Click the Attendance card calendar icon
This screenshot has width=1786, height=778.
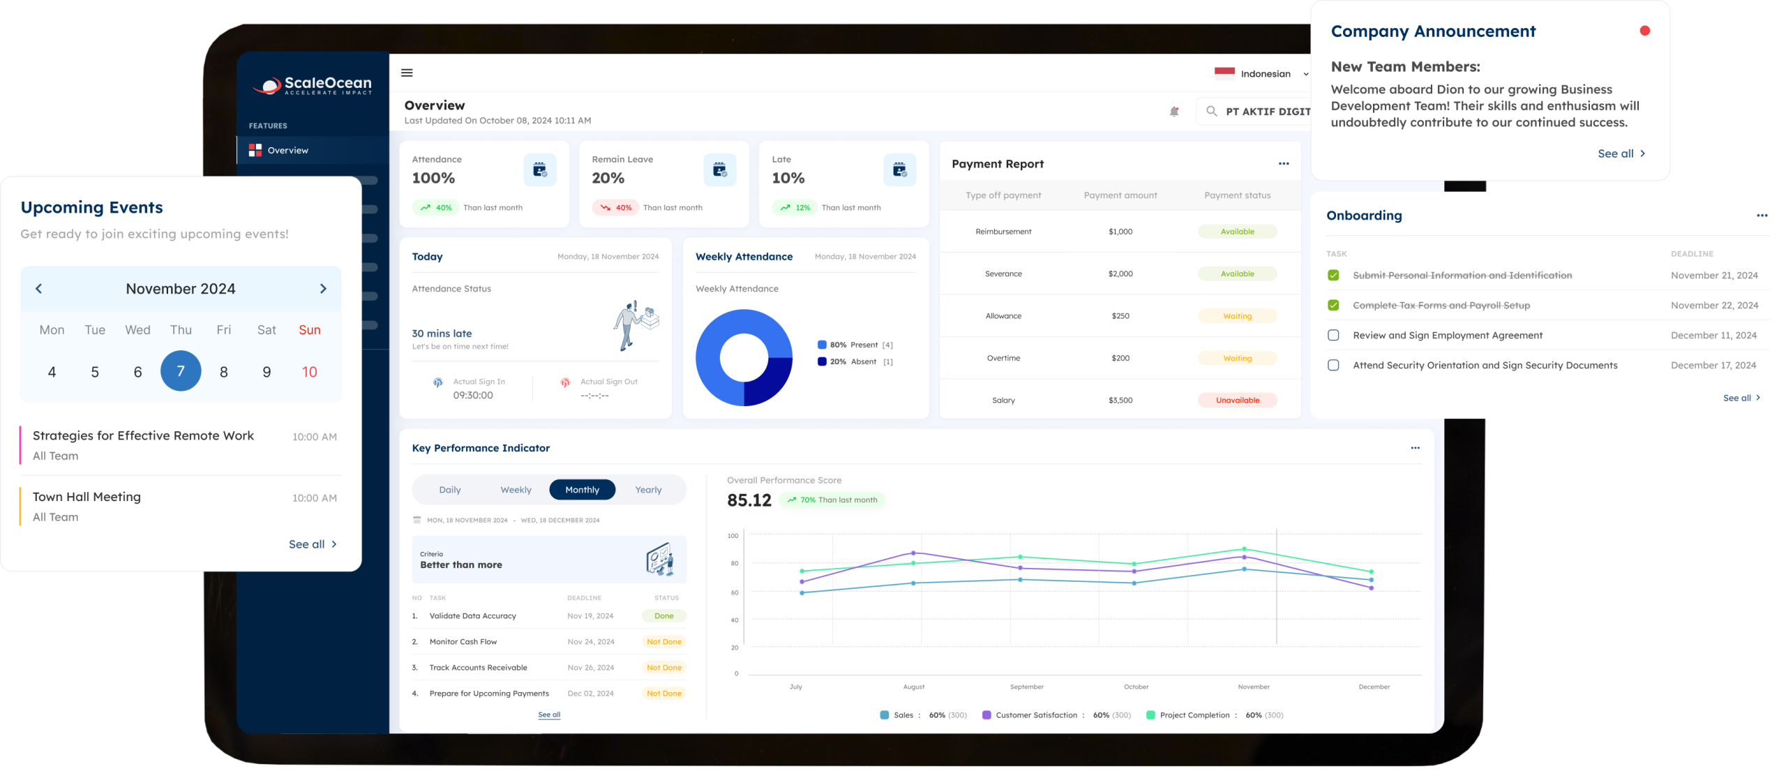(539, 170)
